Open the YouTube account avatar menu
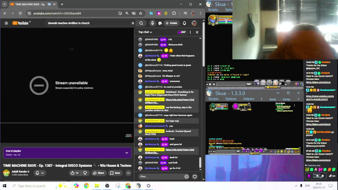Screen dimensions: 338x190 (194, 23)
